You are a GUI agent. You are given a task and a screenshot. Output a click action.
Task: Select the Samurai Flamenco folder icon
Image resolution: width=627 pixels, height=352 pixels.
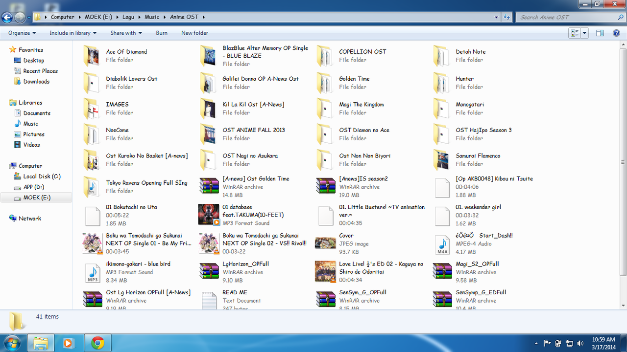[x=442, y=160]
